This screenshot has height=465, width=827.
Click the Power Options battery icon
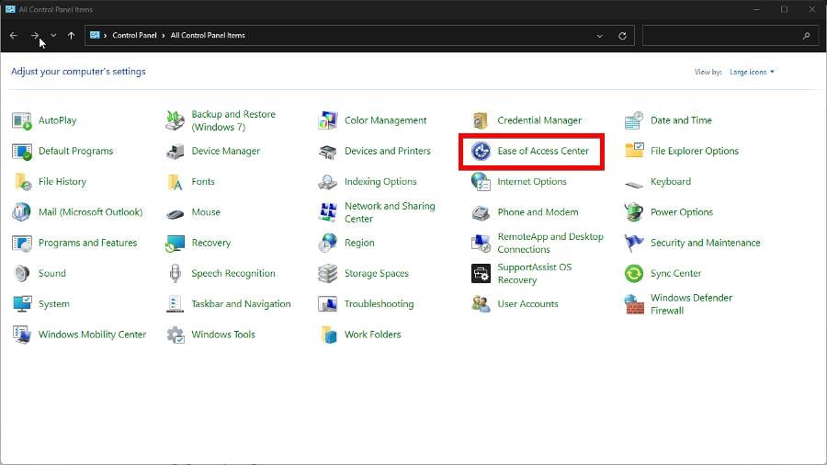coord(633,212)
